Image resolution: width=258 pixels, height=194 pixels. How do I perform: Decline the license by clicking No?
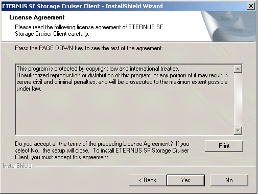coord(229,180)
